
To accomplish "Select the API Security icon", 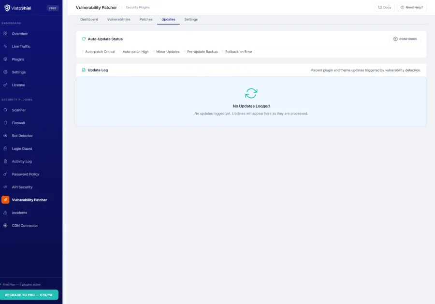I will (6, 187).
